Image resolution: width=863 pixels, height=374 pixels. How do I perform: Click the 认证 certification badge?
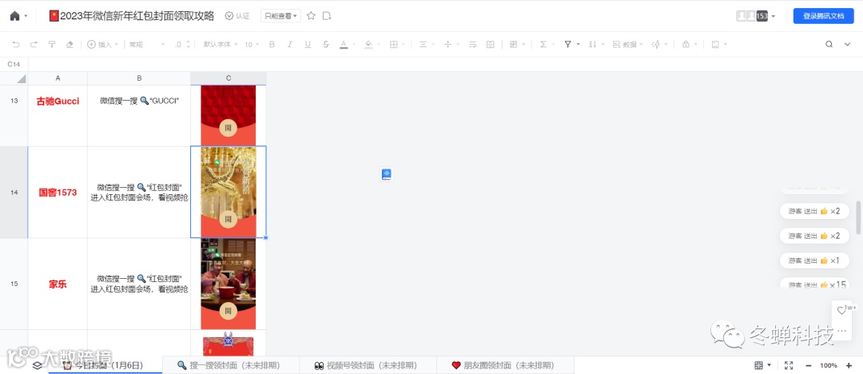pos(237,16)
